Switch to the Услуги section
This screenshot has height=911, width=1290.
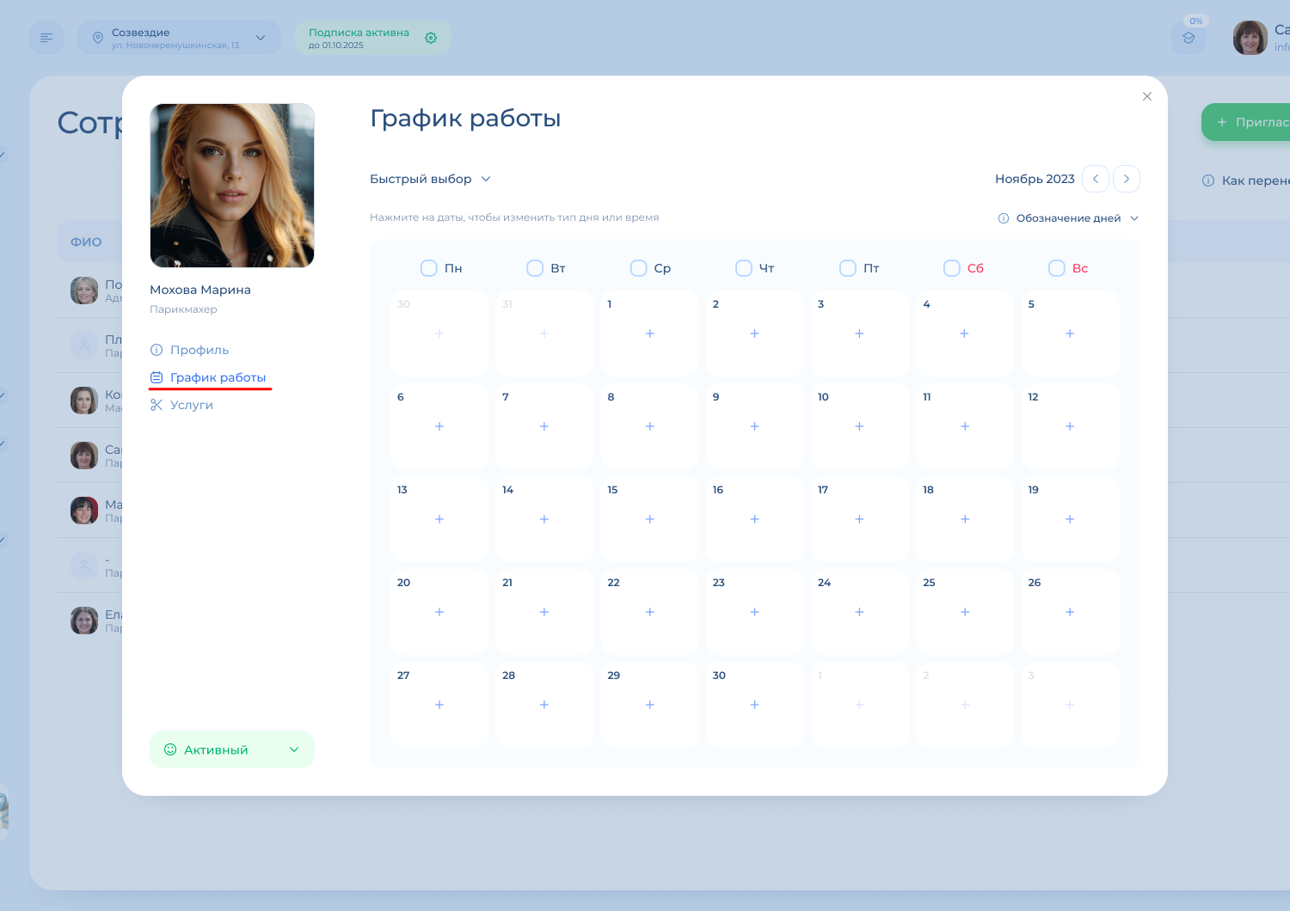(x=191, y=405)
